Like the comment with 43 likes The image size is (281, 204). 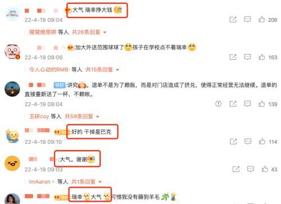(265, 169)
